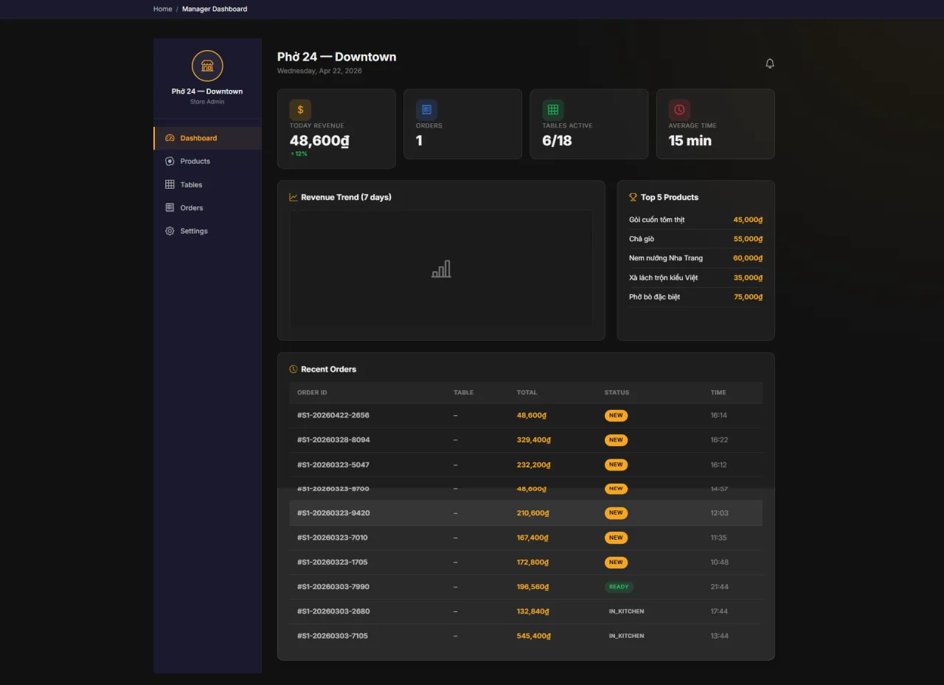This screenshot has height=685, width=944.
Task: Open the notifications bell icon
Action: [770, 63]
